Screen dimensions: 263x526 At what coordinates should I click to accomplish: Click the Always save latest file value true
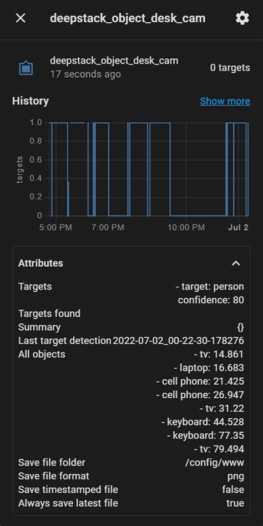coord(235,503)
